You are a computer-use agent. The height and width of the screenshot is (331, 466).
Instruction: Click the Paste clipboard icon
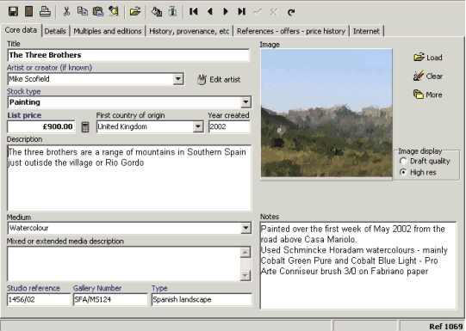pyautogui.click(x=98, y=11)
